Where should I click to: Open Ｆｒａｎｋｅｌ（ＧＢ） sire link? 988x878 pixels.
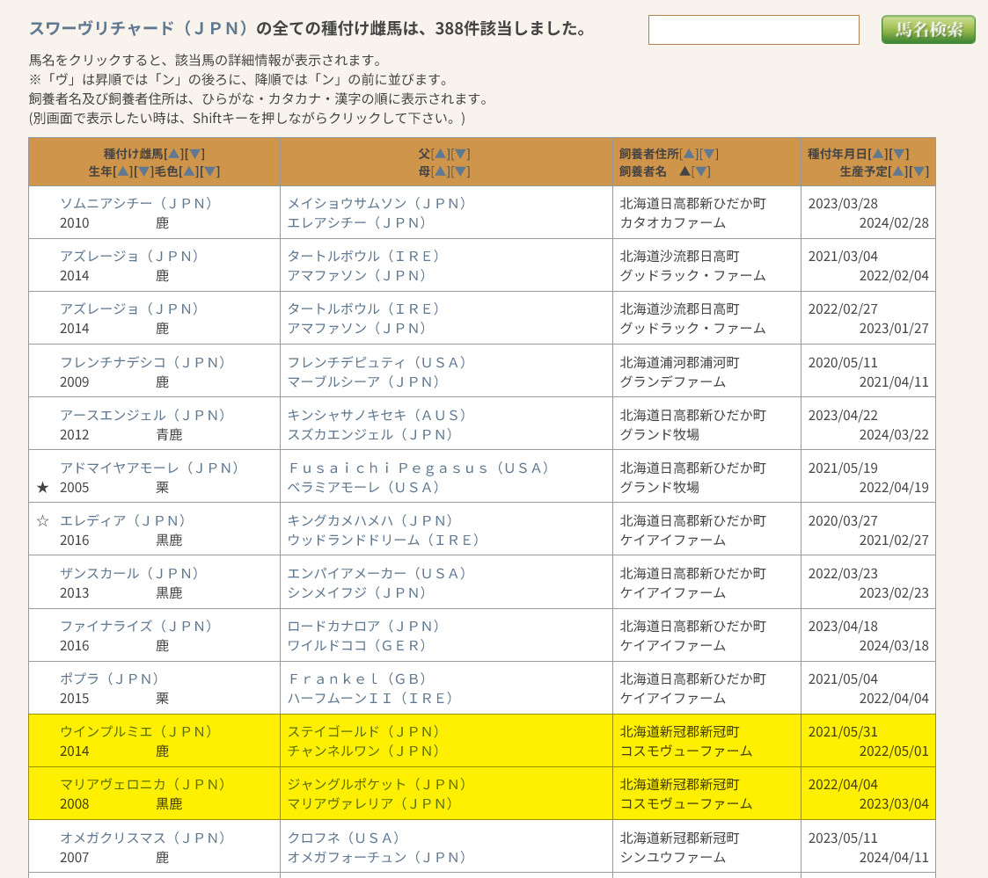click(x=357, y=678)
